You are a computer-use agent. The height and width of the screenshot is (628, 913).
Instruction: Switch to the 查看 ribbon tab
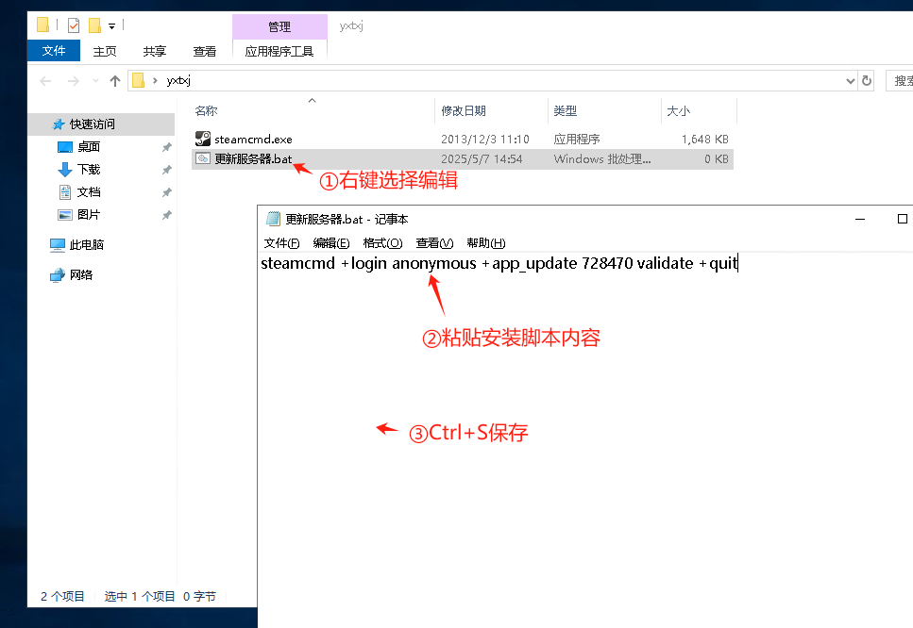coord(204,51)
